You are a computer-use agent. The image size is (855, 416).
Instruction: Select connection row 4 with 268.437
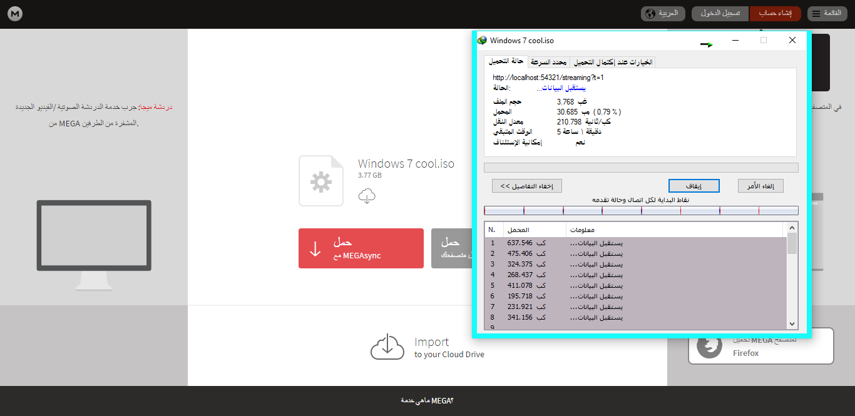(635, 275)
